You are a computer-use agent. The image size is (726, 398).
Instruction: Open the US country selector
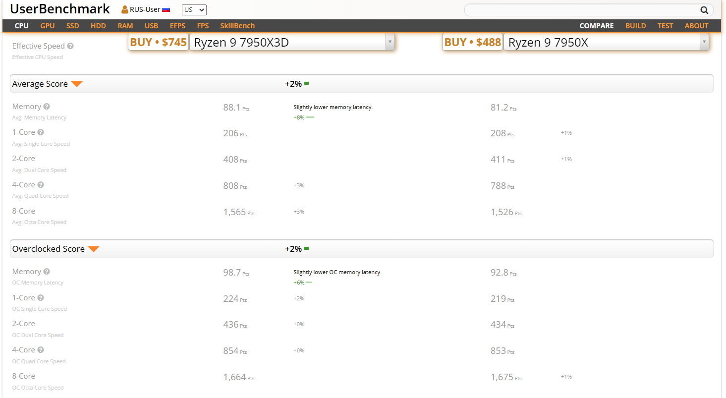(x=194, y=10)
